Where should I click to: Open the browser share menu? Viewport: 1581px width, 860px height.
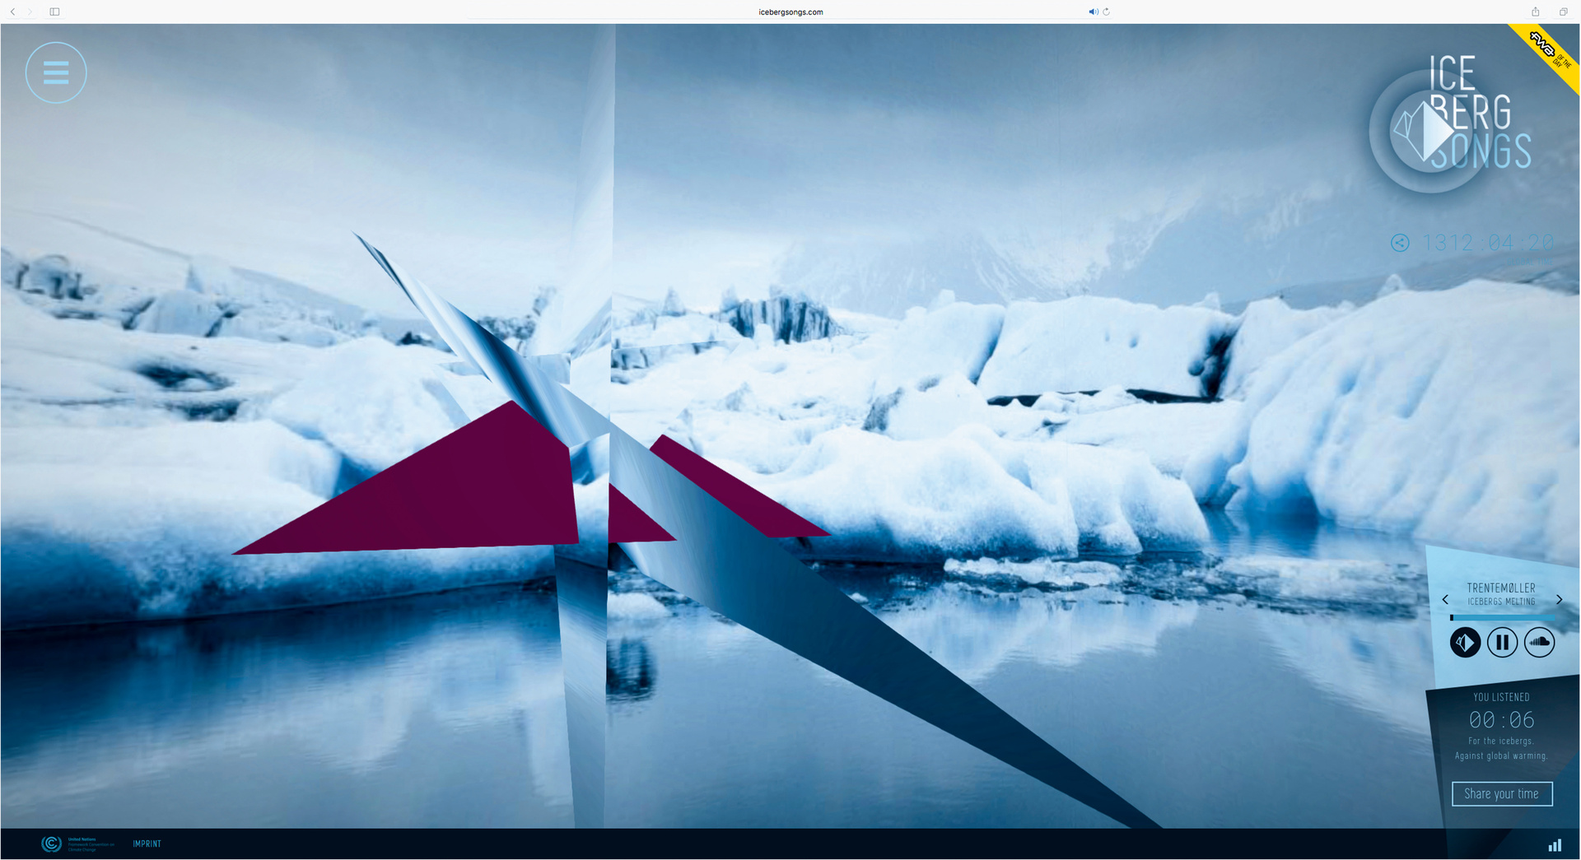tap(1535, 12)
